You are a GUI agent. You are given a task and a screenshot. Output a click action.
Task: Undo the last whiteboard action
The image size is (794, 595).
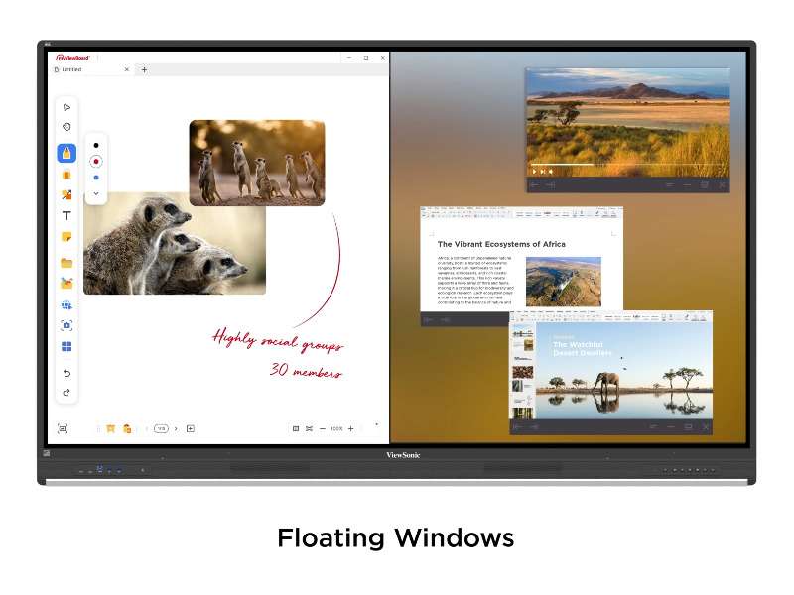(x=66, y=373)
